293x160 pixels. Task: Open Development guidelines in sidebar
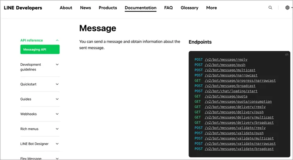pos(30,67)
